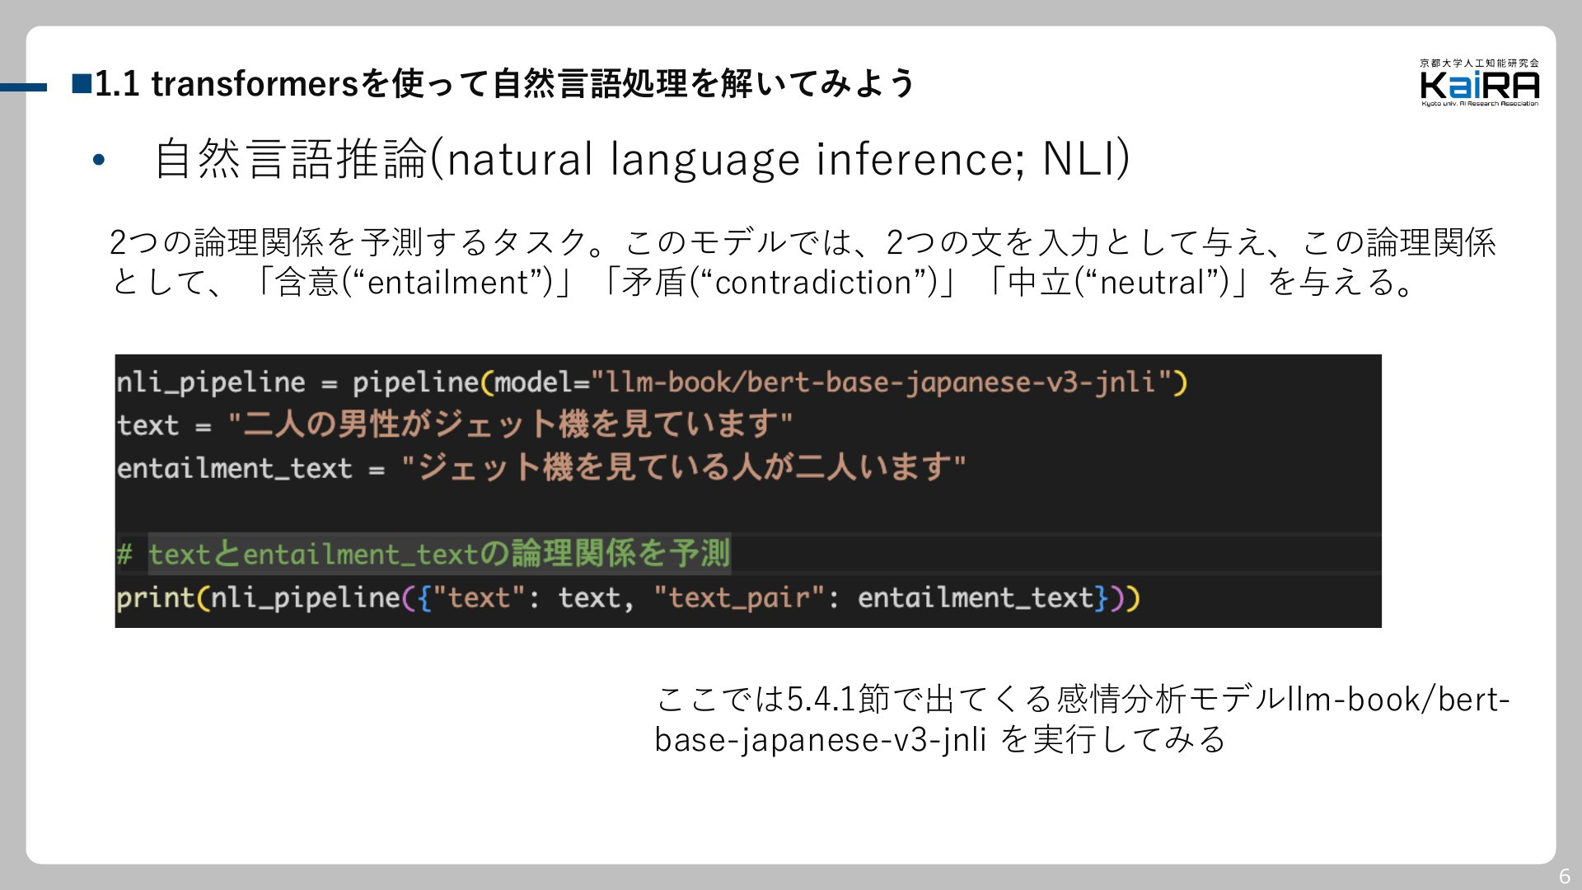The image size is (1582, 890).
Task: Click the note beginning ここでは5.4.1節
Action: point(1083,699)
